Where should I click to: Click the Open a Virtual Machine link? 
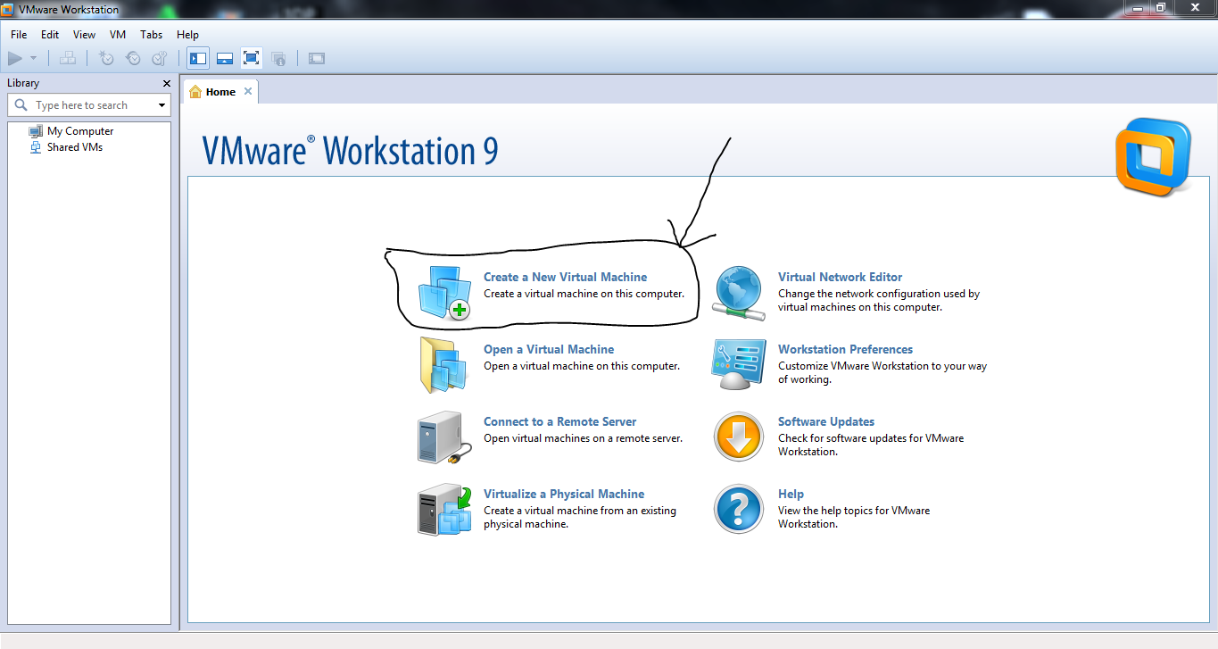tap(549, 349)
